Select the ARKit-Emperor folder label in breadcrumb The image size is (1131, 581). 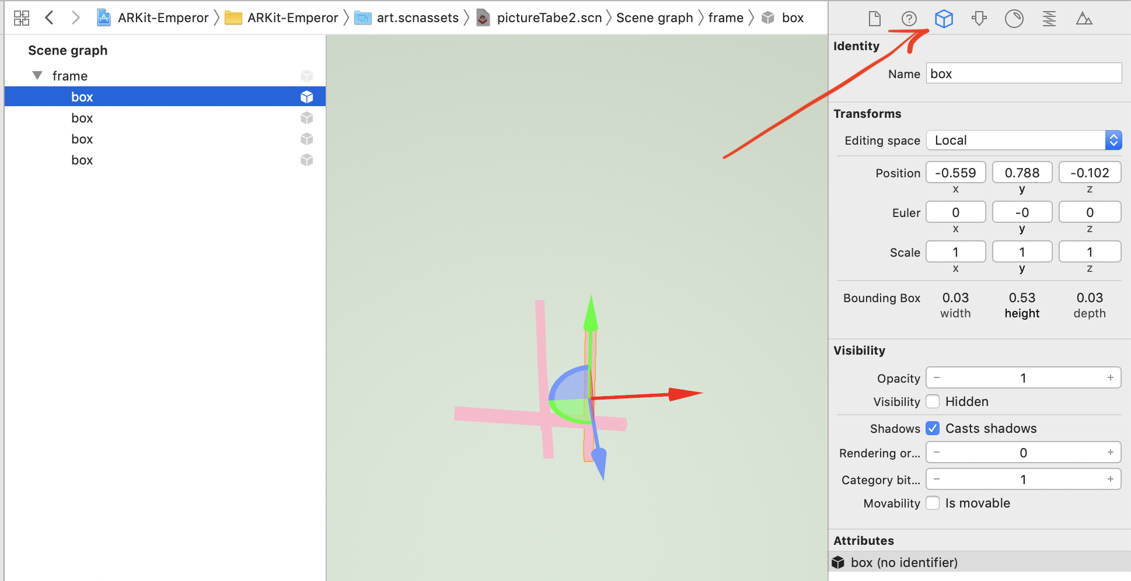click(292, 18)
